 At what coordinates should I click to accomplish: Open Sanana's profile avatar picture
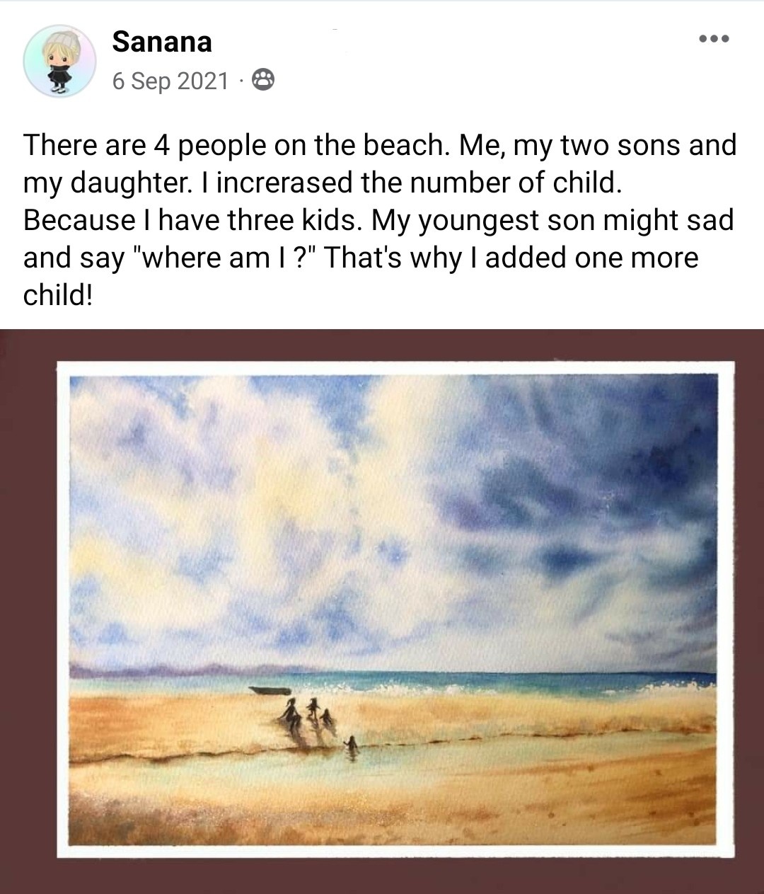click(x=59, y=61)
